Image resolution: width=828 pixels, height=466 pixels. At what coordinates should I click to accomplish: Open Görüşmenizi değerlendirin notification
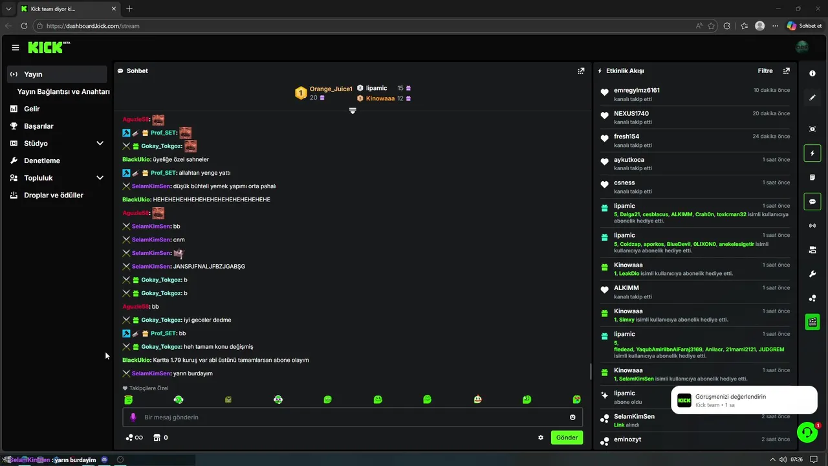point(744,400)
